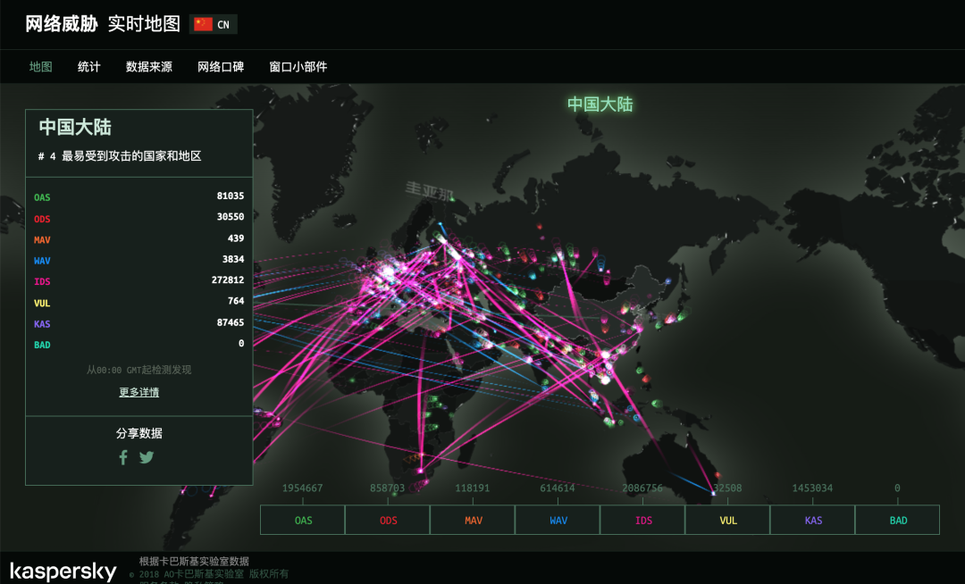Viewport: 965px width, 584px height.
Task: Toggle the IDS threat filter
Action: 642,519
